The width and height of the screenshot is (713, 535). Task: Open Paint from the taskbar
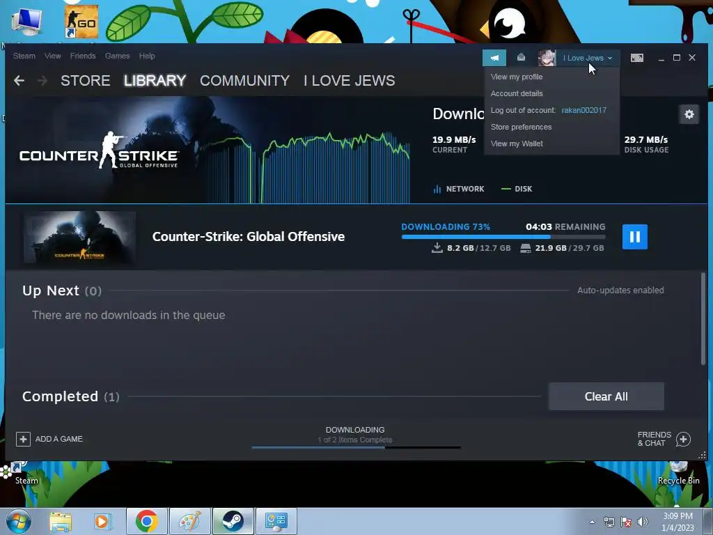[x=189, y=521]
